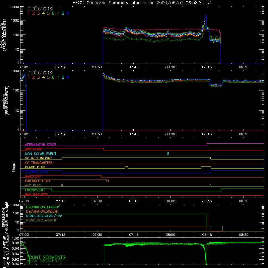268x268 pixels.
Task: Click DETECTORS label in front segments plot
Action: point(40,9)
